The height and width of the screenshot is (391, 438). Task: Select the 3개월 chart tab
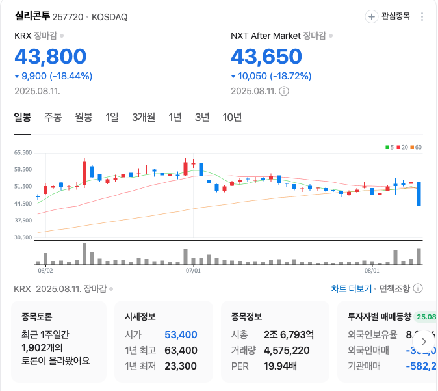pos(144,117)
